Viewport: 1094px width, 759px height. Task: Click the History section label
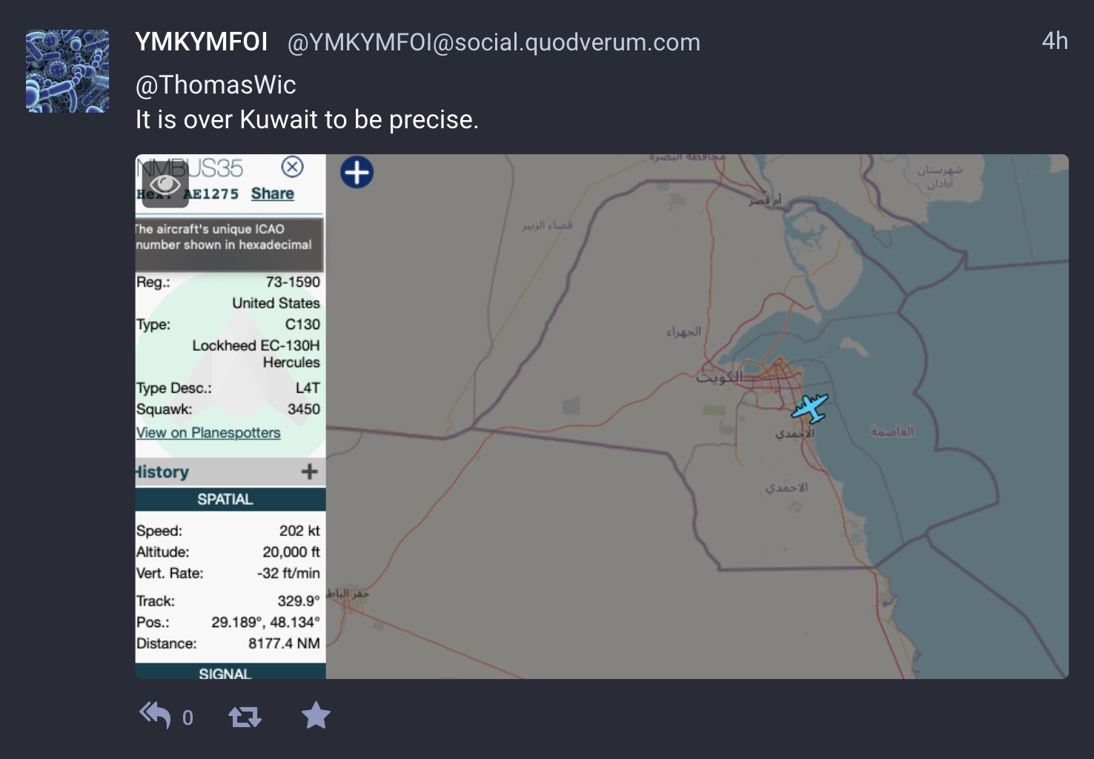[x=162, y=472]
